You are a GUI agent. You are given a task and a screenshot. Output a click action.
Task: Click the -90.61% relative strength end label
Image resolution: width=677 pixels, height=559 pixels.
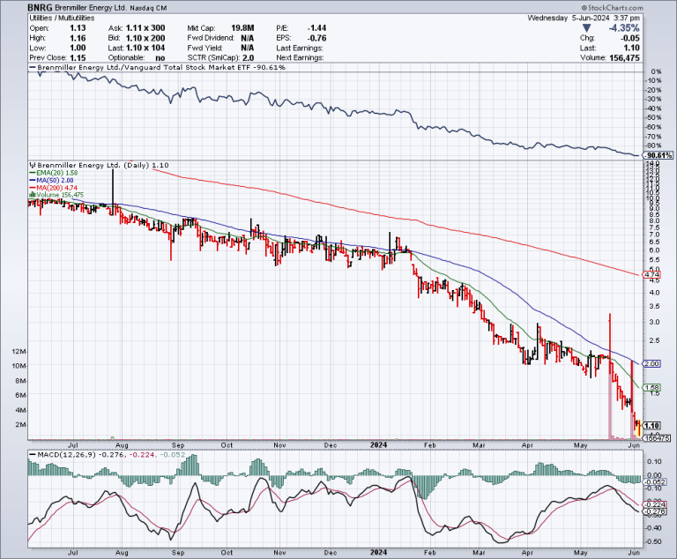click(658, 155)
